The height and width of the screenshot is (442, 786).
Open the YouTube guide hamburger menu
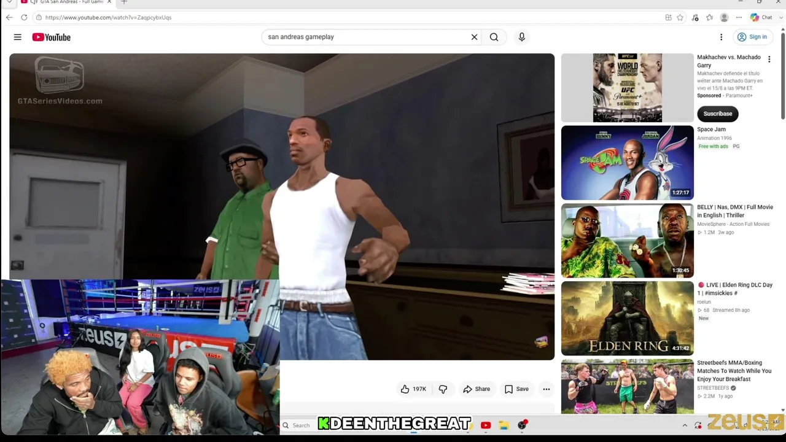tap(18, 37)
